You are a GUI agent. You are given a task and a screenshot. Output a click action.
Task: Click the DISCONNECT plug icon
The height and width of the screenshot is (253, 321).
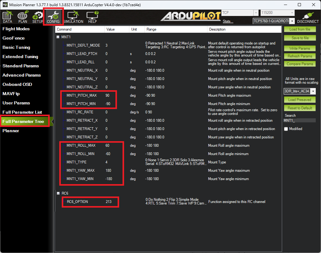pos(308,18)
